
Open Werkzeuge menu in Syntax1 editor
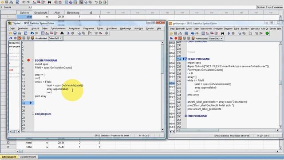point(126,28)
